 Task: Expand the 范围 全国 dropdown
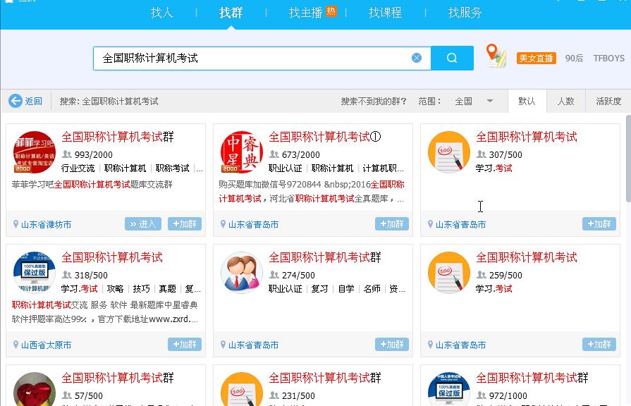pyautogui.click(x=490, y=101)
